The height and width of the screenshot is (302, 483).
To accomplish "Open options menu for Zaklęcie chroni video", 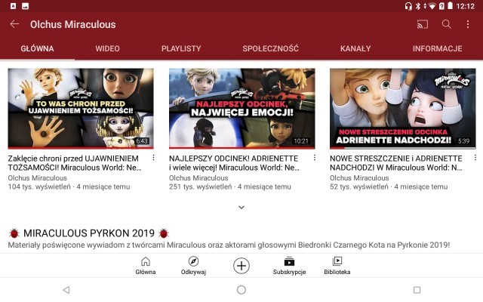I will coord(154,158).
